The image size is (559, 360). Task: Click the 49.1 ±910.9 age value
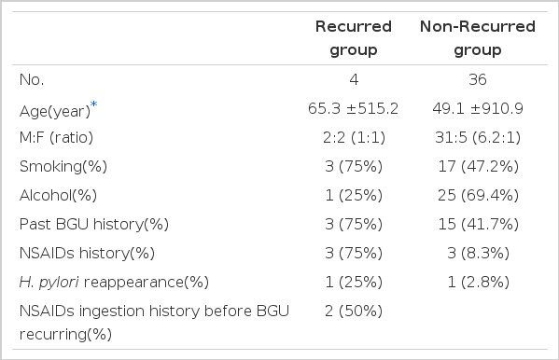pyautogui.click(x=478, y=109)
